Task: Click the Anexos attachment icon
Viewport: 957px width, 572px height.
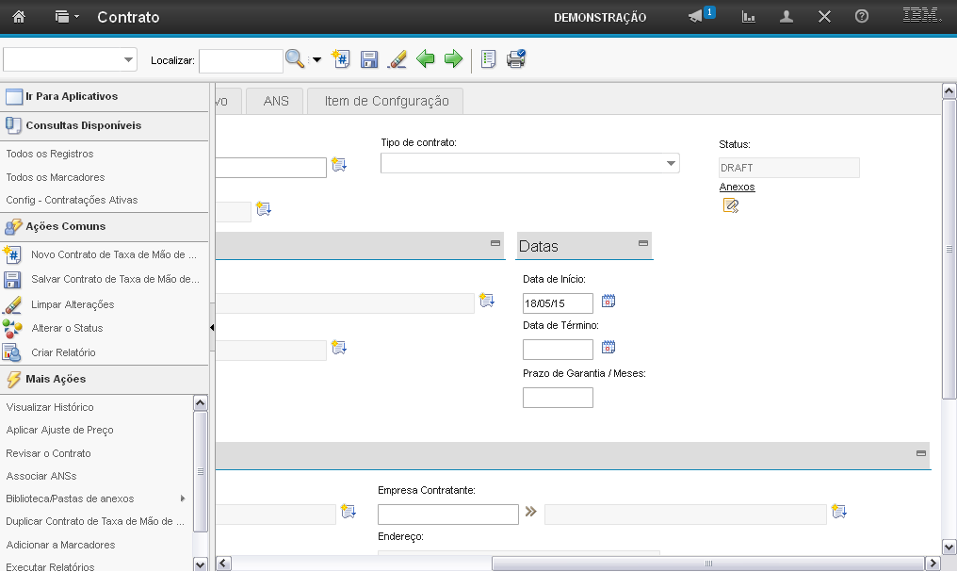Action: click(x=731, y=204)
